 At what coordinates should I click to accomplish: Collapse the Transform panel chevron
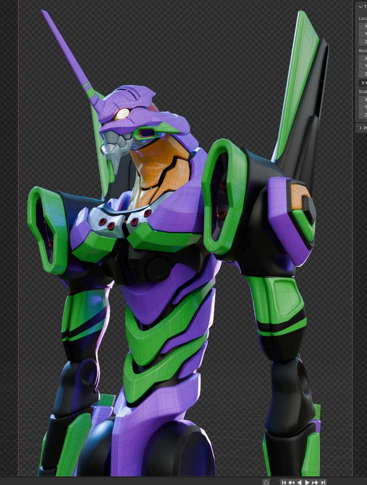point(361,7)
